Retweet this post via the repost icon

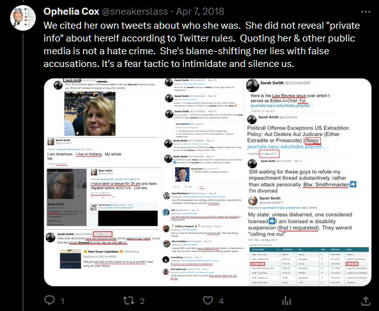[x=128, y=300]
